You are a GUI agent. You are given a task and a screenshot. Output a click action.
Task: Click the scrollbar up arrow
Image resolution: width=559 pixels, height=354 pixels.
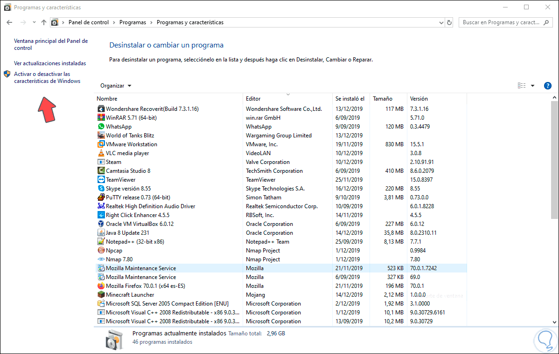[554, 97]
